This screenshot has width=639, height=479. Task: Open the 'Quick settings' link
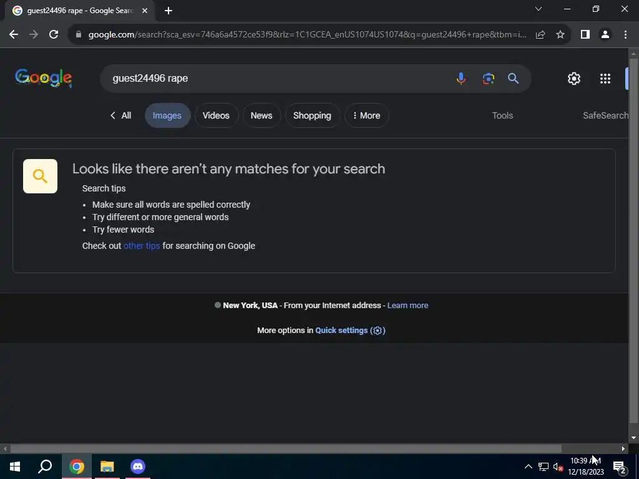coord(350,331)
